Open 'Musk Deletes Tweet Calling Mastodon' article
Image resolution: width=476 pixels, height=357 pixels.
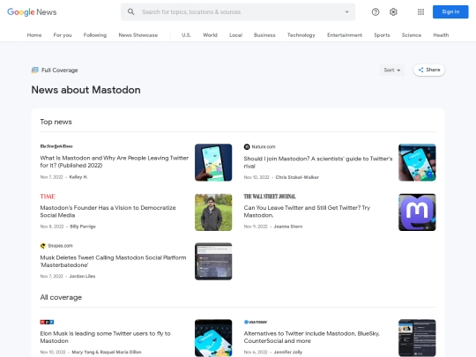(113, 261)
